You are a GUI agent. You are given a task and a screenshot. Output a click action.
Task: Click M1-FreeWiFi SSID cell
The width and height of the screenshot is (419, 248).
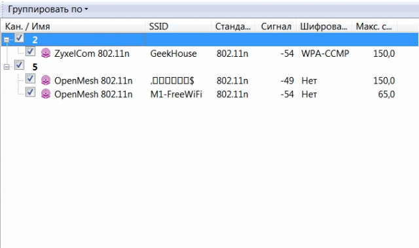(x=176, y=94)
